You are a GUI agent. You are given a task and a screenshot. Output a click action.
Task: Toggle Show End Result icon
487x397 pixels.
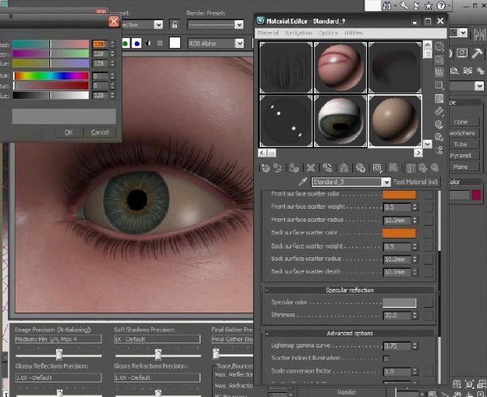point(410,168)
